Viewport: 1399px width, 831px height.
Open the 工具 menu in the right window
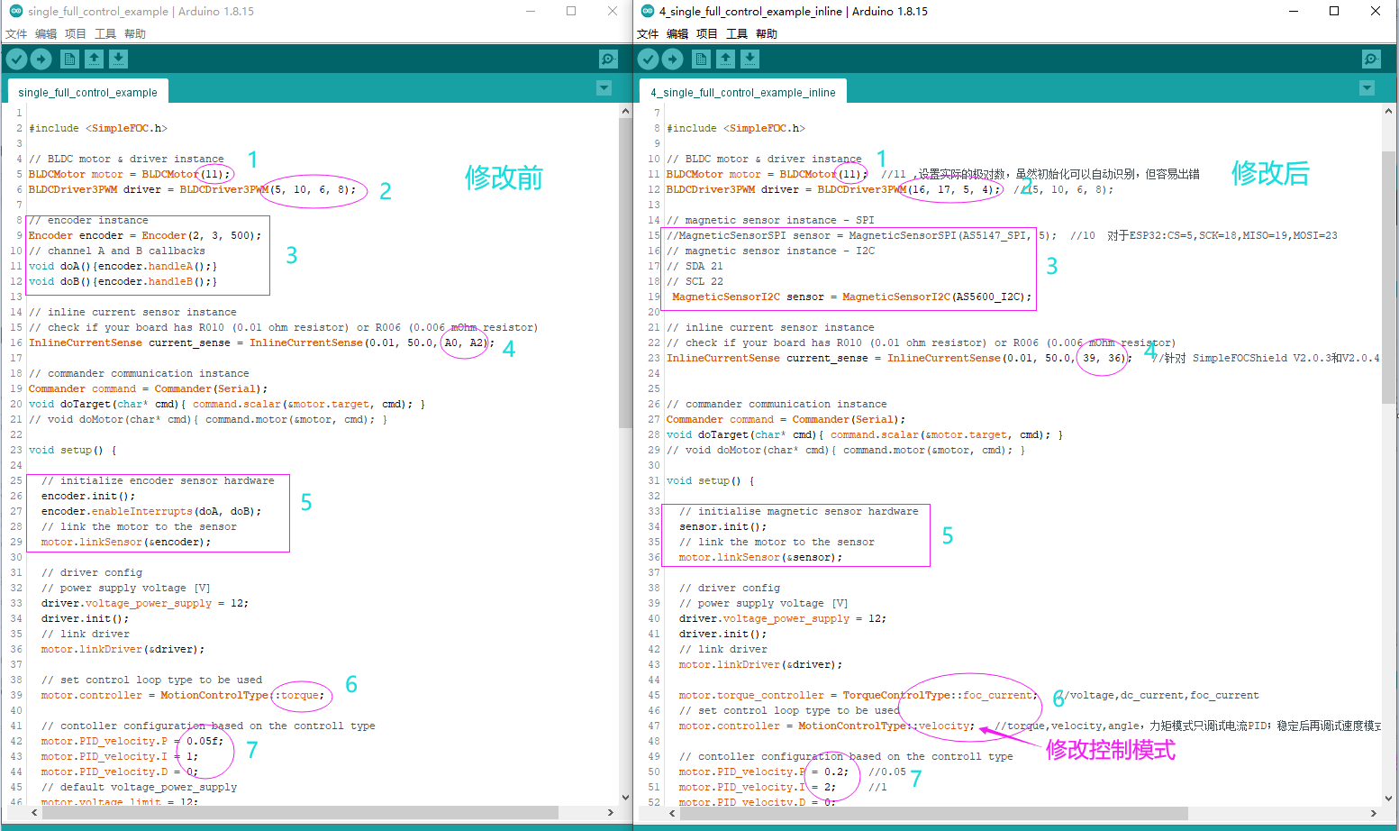click(x=738, y=33)
